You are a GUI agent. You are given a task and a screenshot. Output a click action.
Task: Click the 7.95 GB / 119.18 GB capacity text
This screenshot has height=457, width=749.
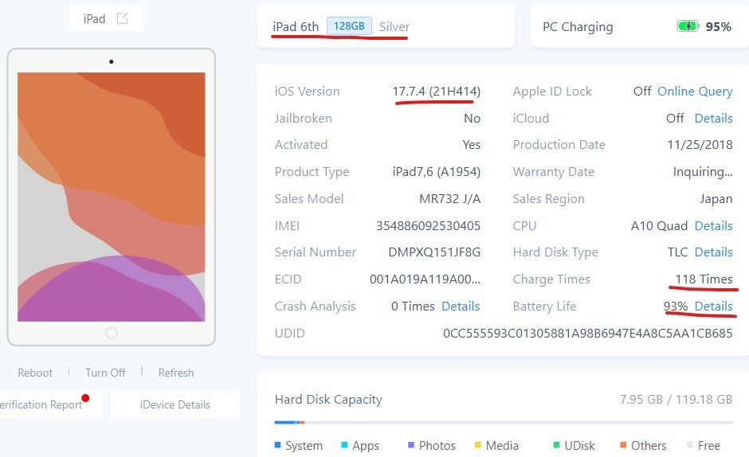676,399
